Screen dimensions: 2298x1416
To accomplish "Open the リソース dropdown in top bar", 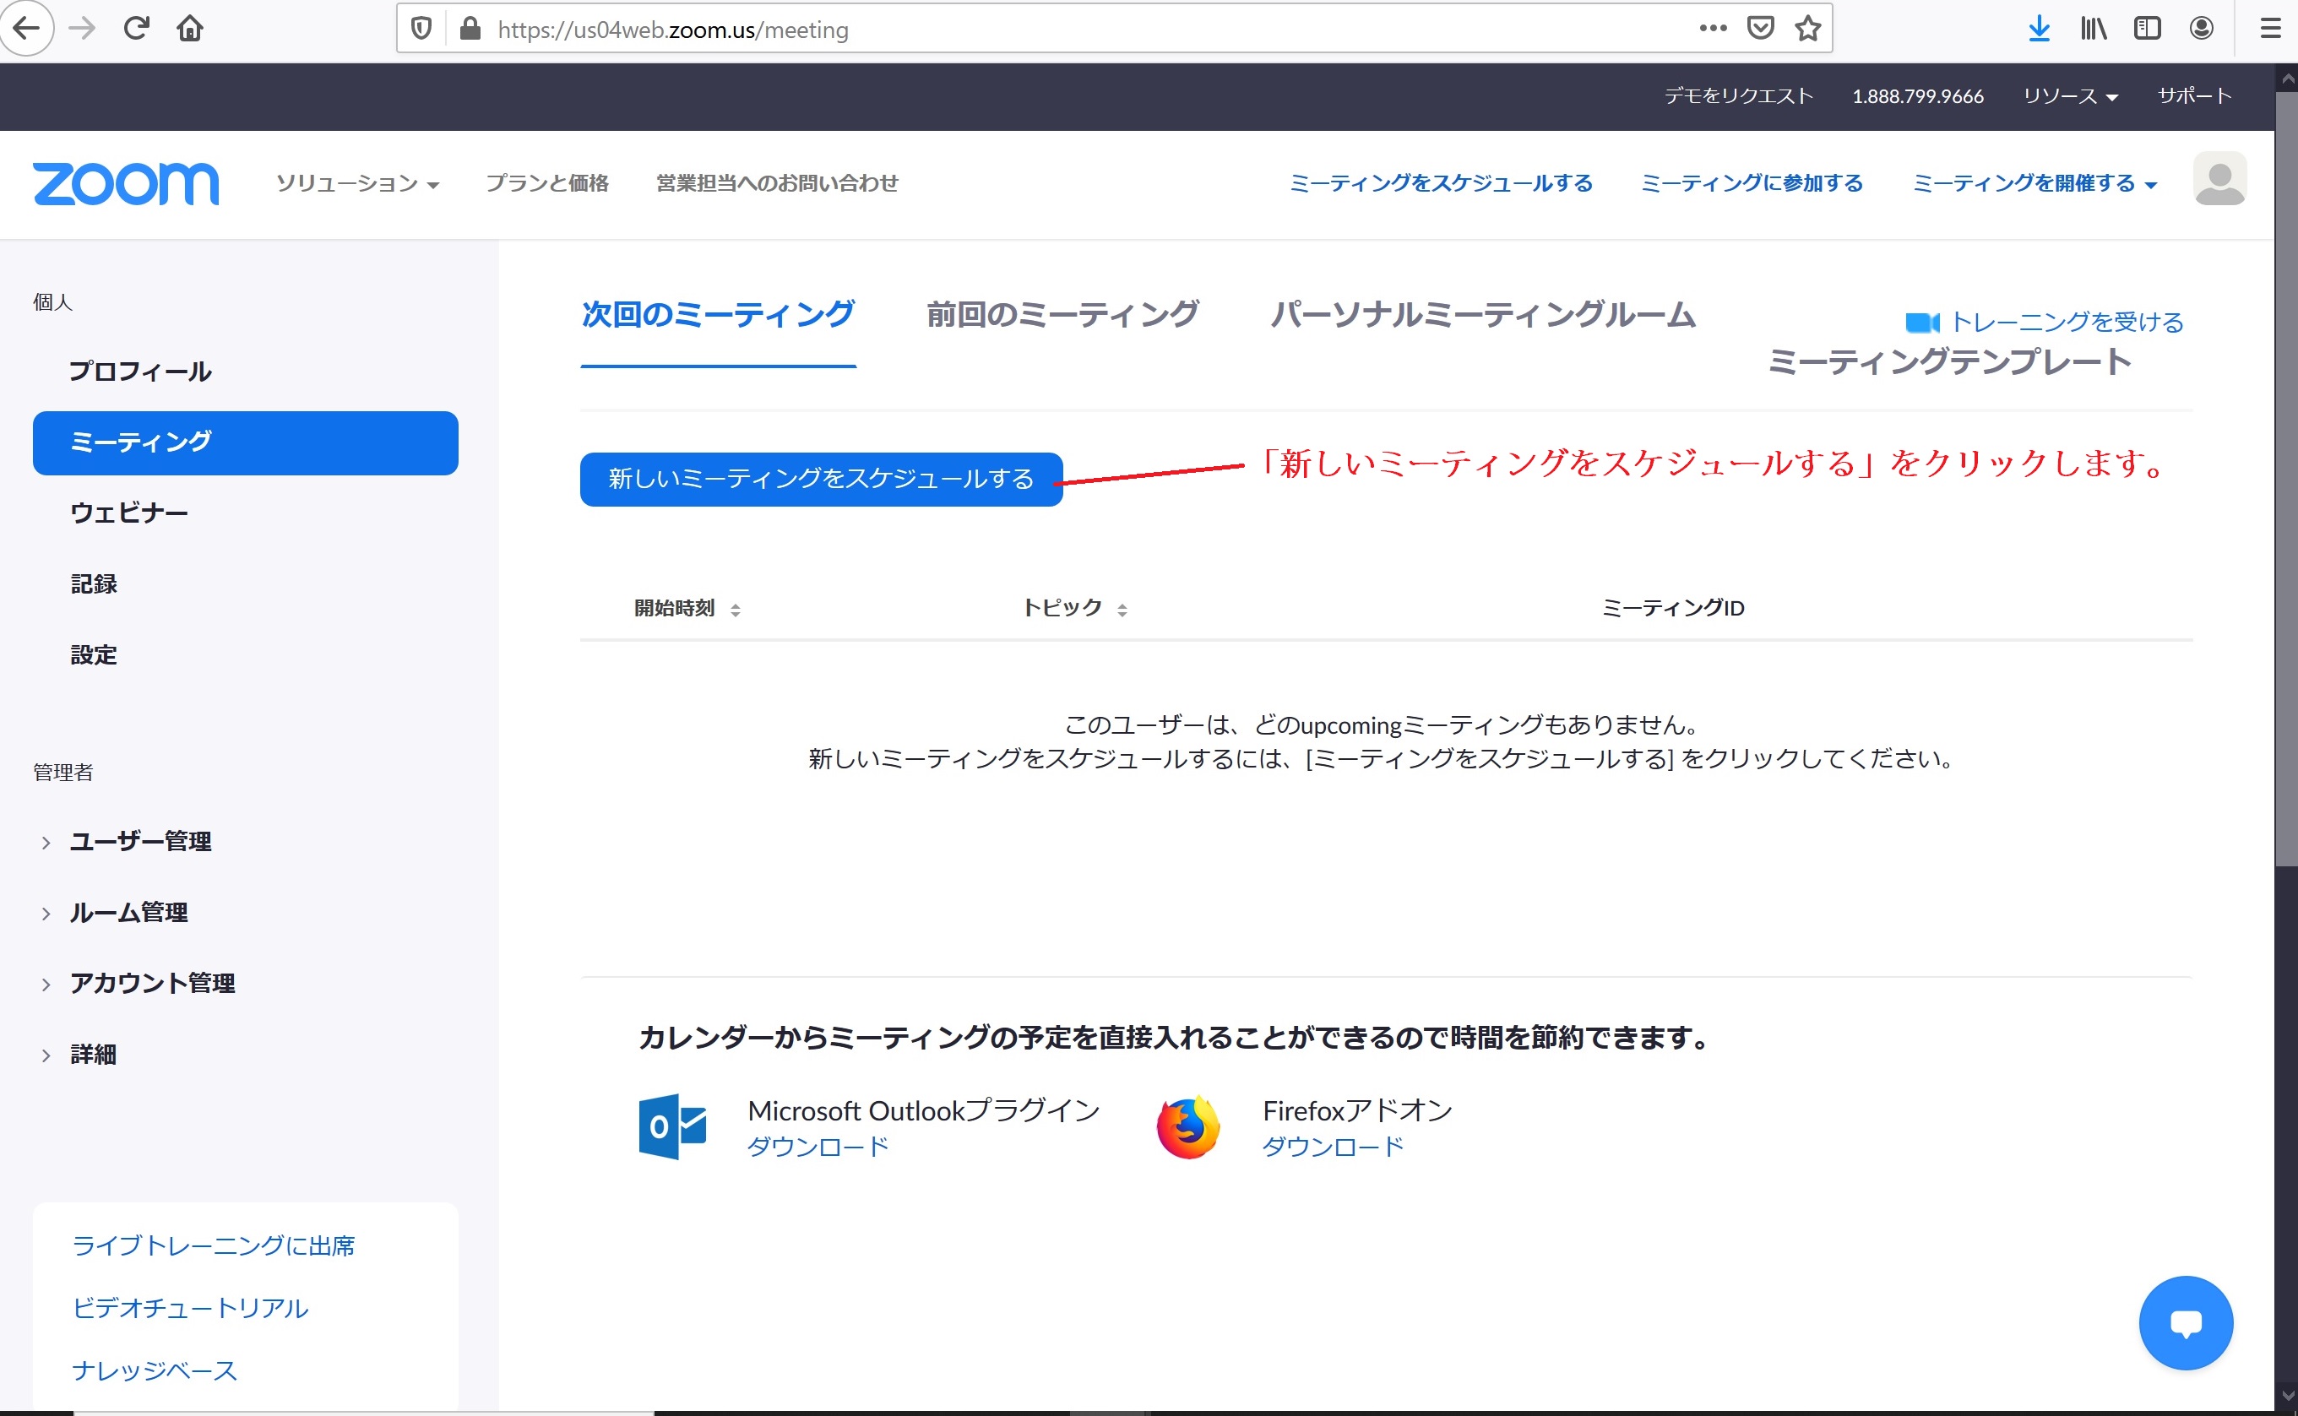I will pos(2069,95).
